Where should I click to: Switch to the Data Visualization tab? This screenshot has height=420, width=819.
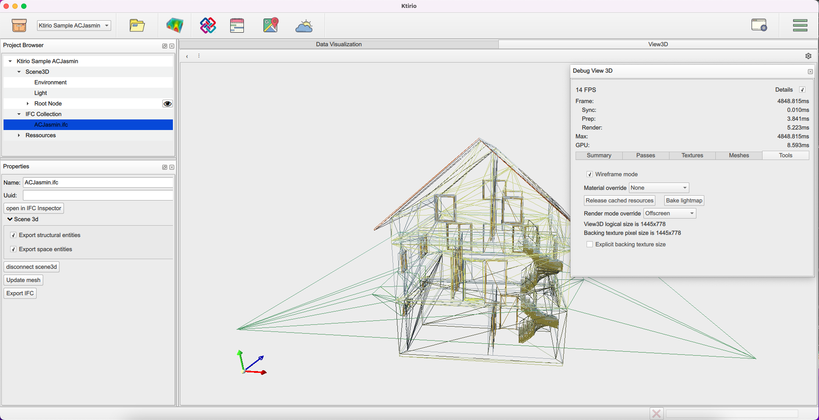(x=338, y=44)
